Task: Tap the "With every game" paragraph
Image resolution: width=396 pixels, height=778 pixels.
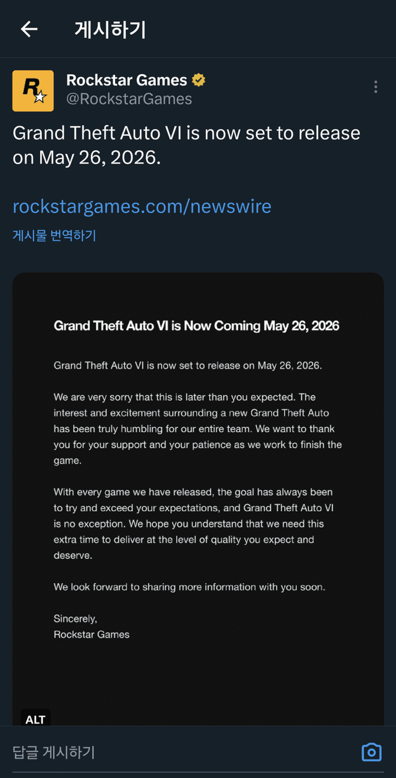Action: click(x=193, y=524)
